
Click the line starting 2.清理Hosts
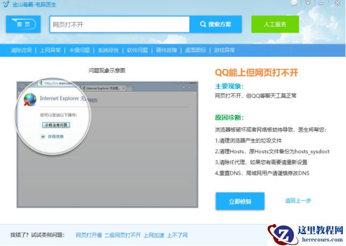(x=273, y=152)
